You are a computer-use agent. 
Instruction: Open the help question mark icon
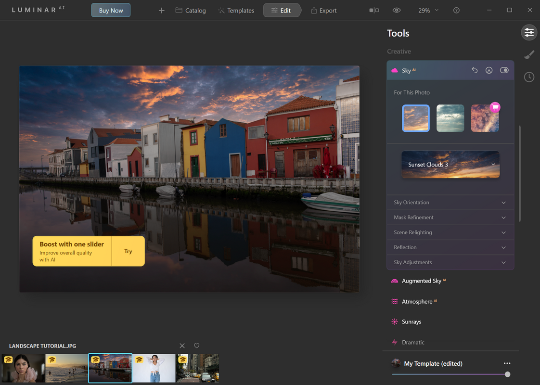pos(456,10)
